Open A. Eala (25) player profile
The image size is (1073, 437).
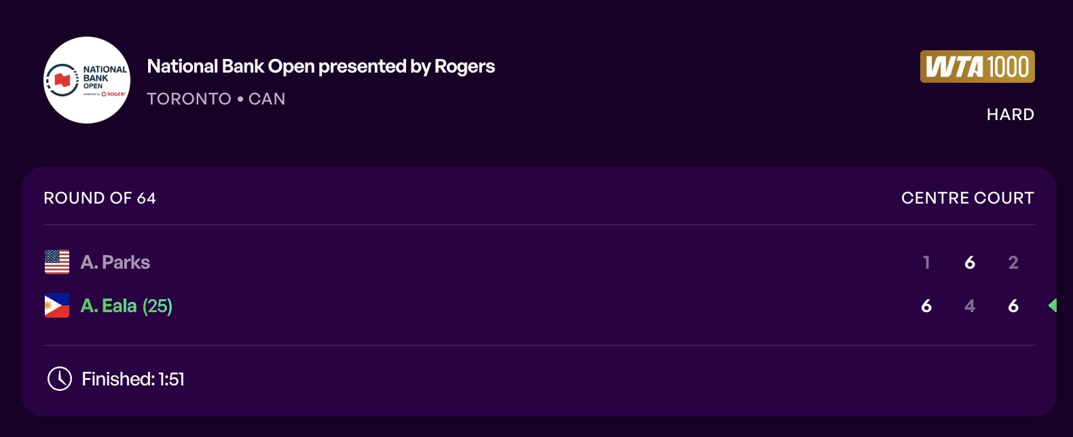coord(126,306)
